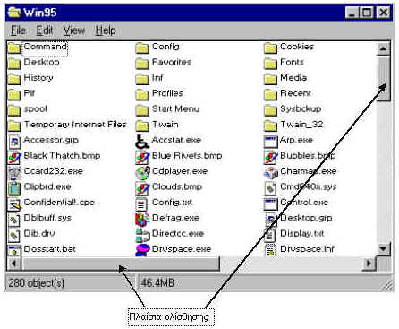
Task: Click the vertical scrollbar down arrow
Action: click(x=383, y=248)
